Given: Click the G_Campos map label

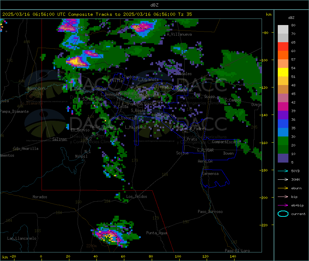Looking at the screenshot, I should tap(233, 100).
